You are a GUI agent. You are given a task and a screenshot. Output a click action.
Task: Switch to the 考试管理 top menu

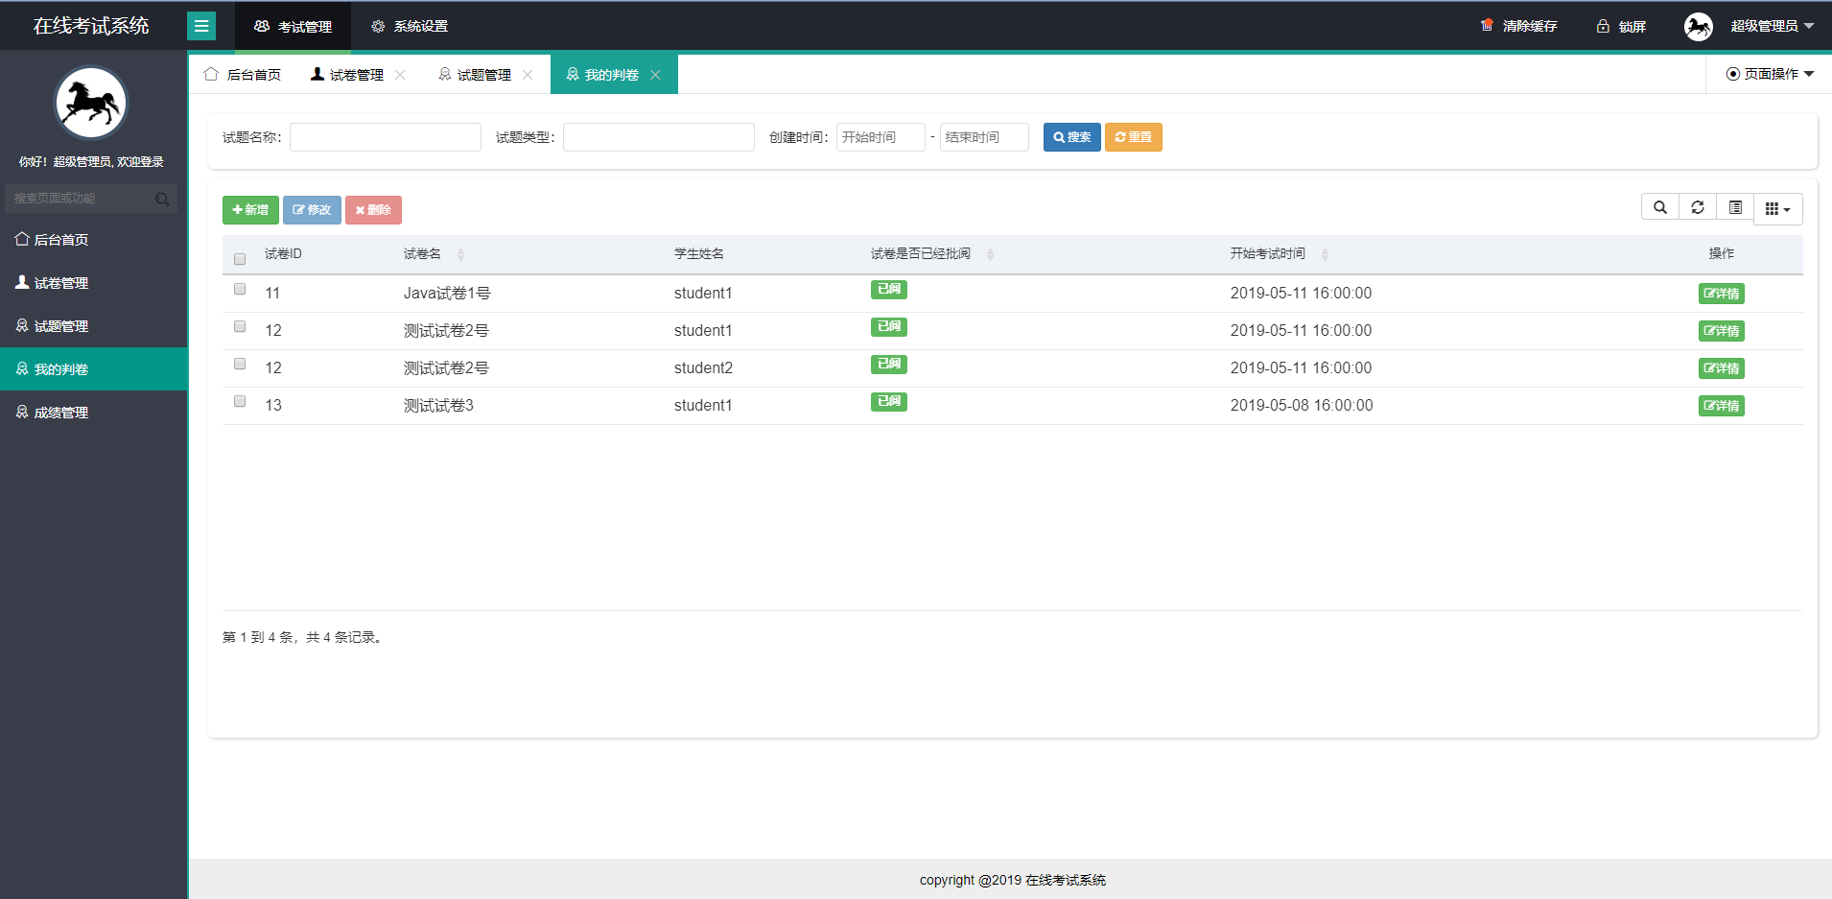(x=293, y=26)
